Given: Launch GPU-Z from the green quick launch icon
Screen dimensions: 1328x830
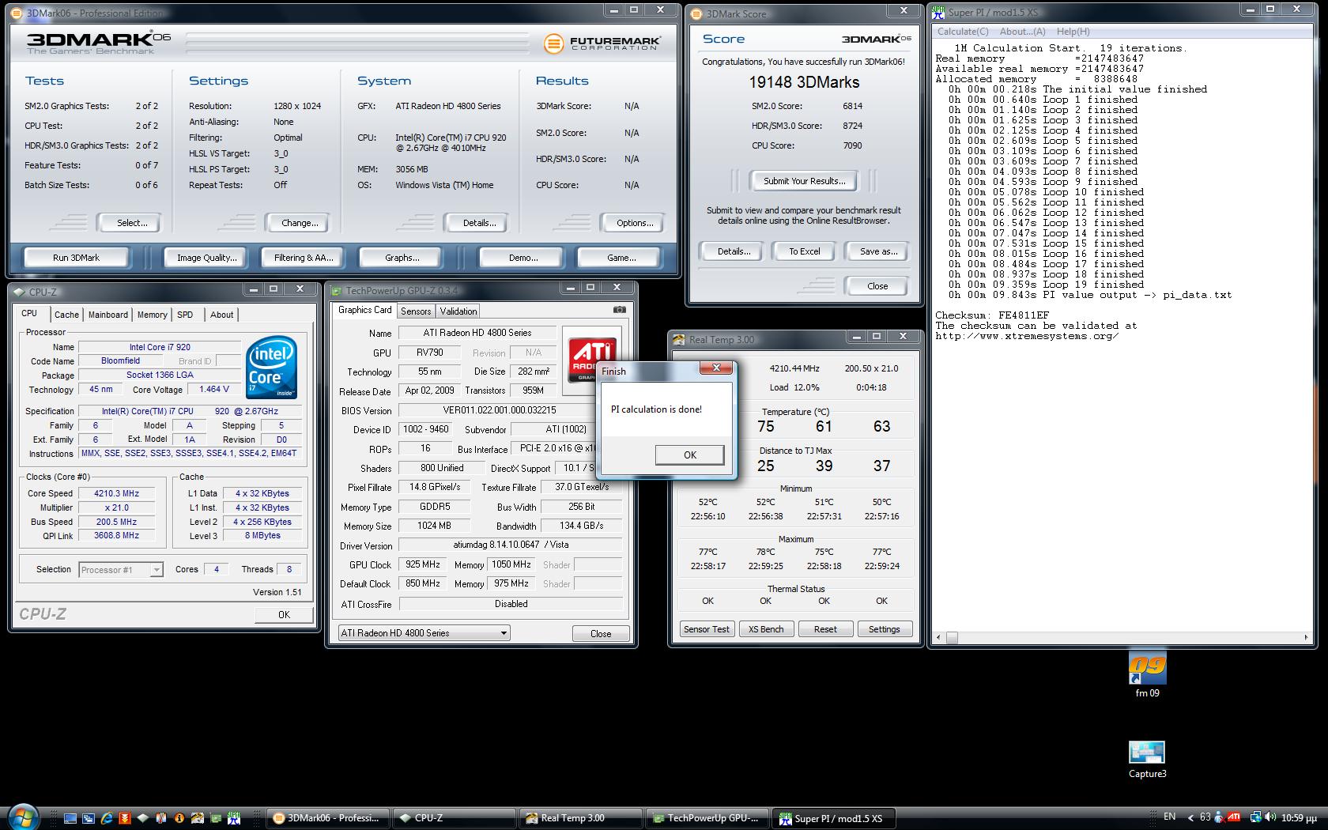Looking at the screenshot, I should click(216, 818).
